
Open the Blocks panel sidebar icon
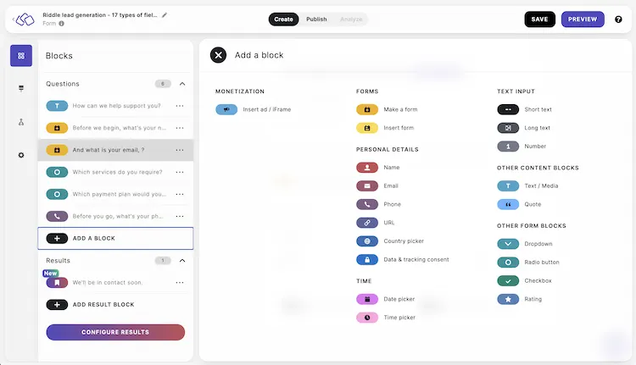(21, 56)
